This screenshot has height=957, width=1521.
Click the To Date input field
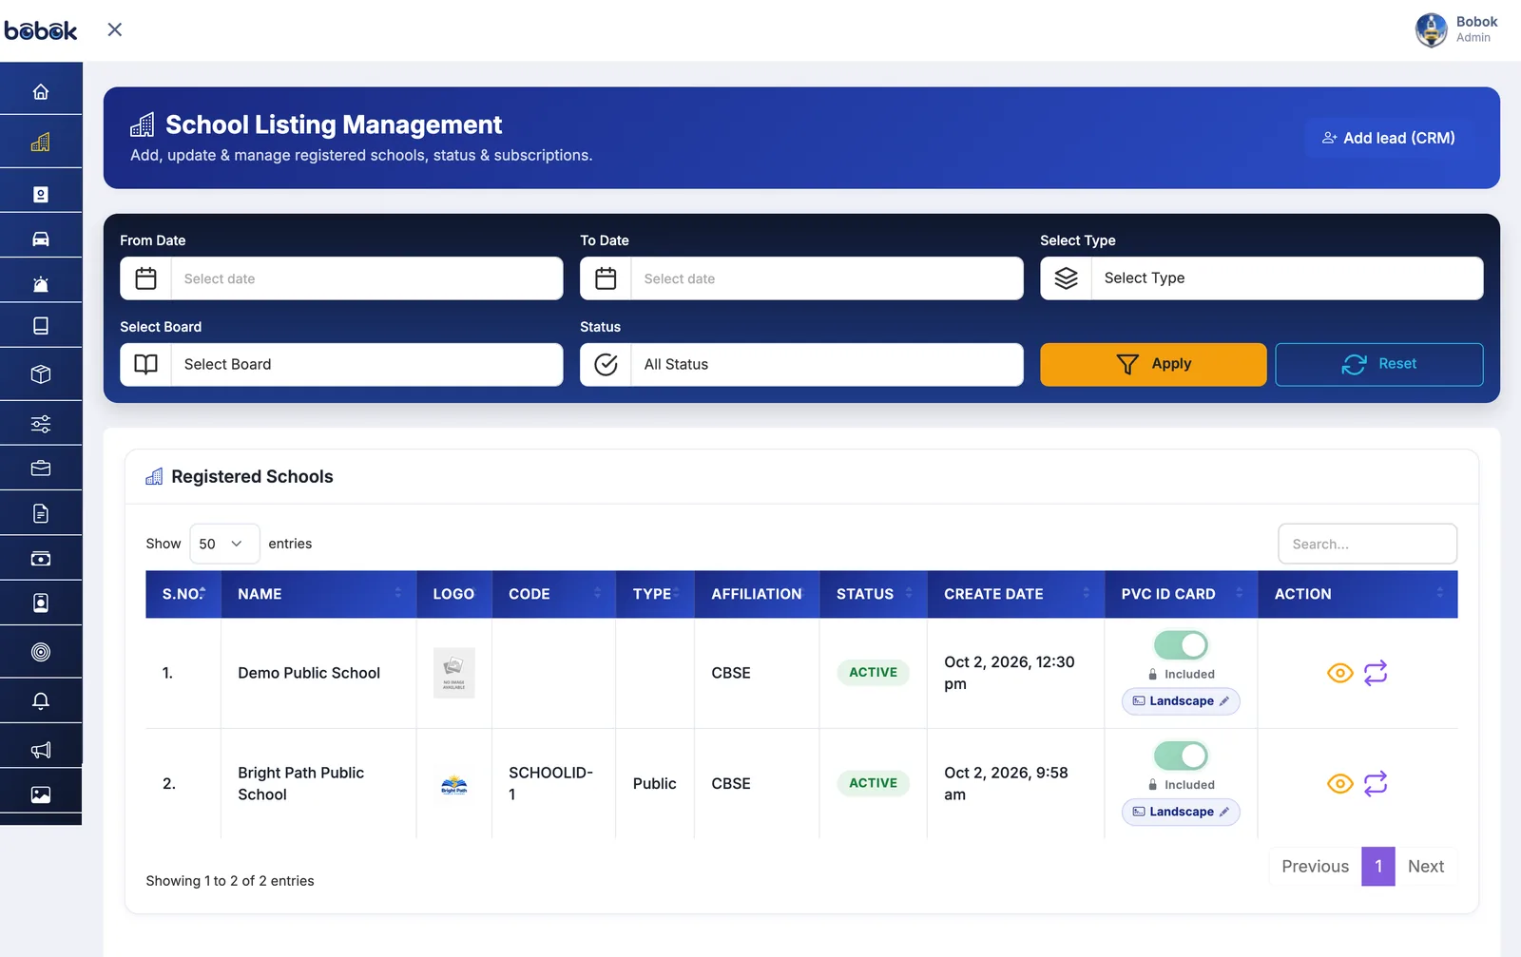801,278
